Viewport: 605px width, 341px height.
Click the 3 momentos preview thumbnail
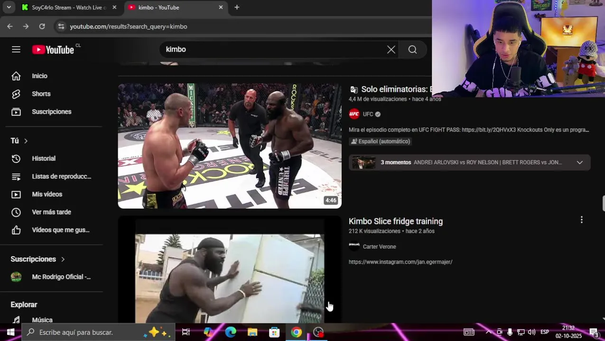pyautogui.click(x=364, y=162)
